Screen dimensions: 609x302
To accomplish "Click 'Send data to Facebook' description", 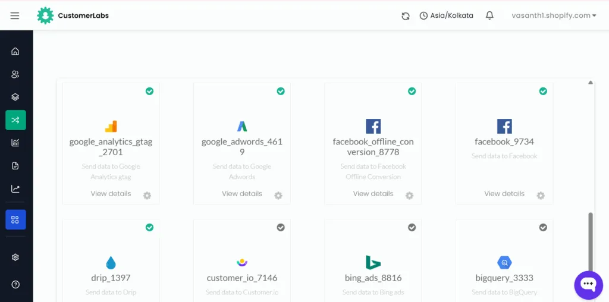I will click(x=504, y=156).
